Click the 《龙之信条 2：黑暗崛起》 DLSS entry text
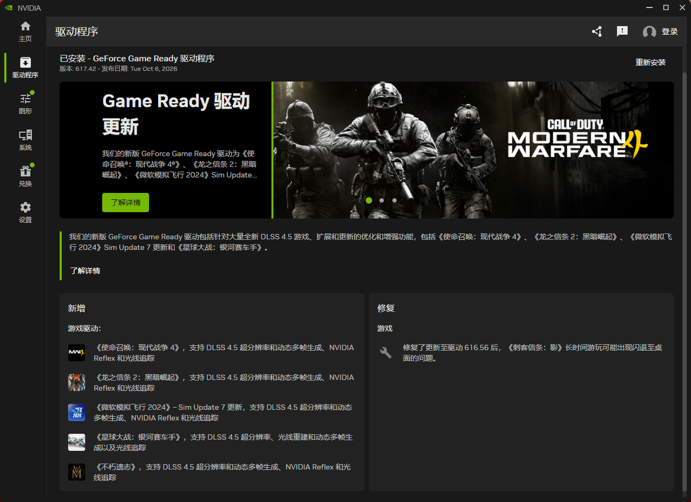Image resolution: width=691 pixels, height=502 pixels. pos(224,382)
